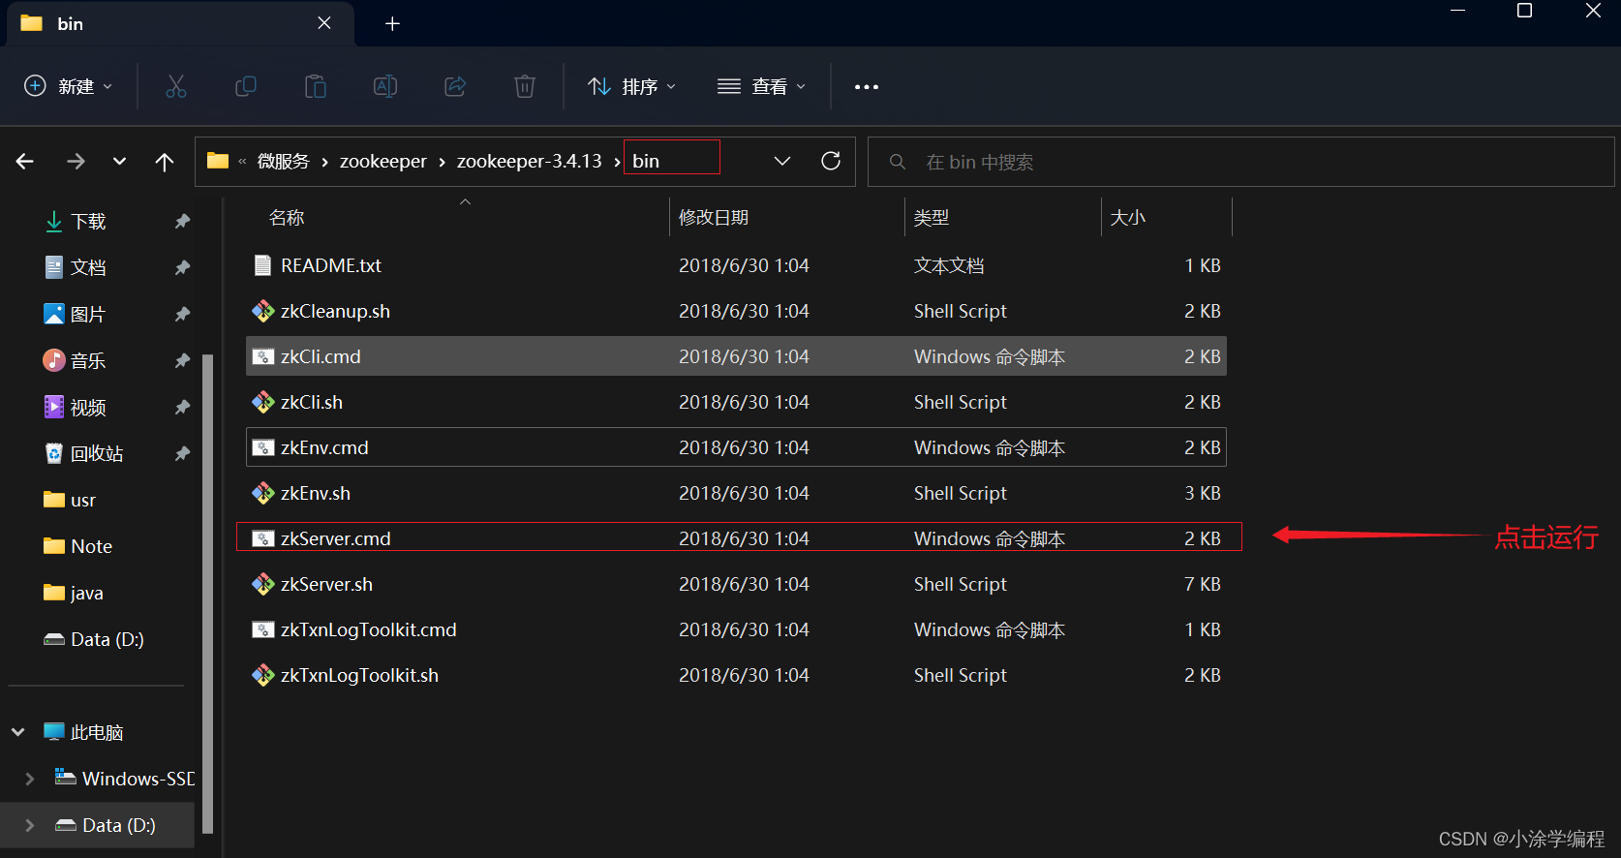Select the zkCli.cmd file
Image resolution: width=1621 pixels, height=858 pixels.
click(736, 356)
